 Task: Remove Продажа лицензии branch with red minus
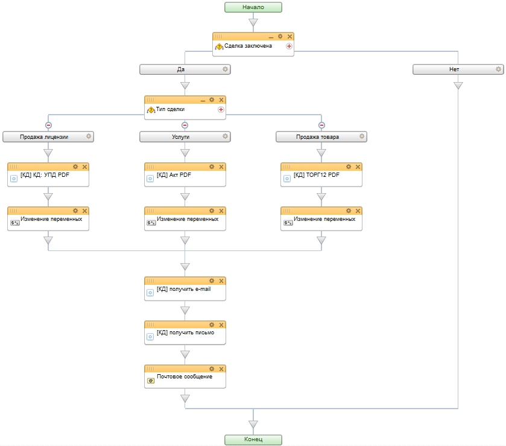pos(48,125)
